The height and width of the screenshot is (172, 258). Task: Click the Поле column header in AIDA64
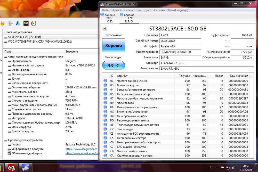point(8,52)
